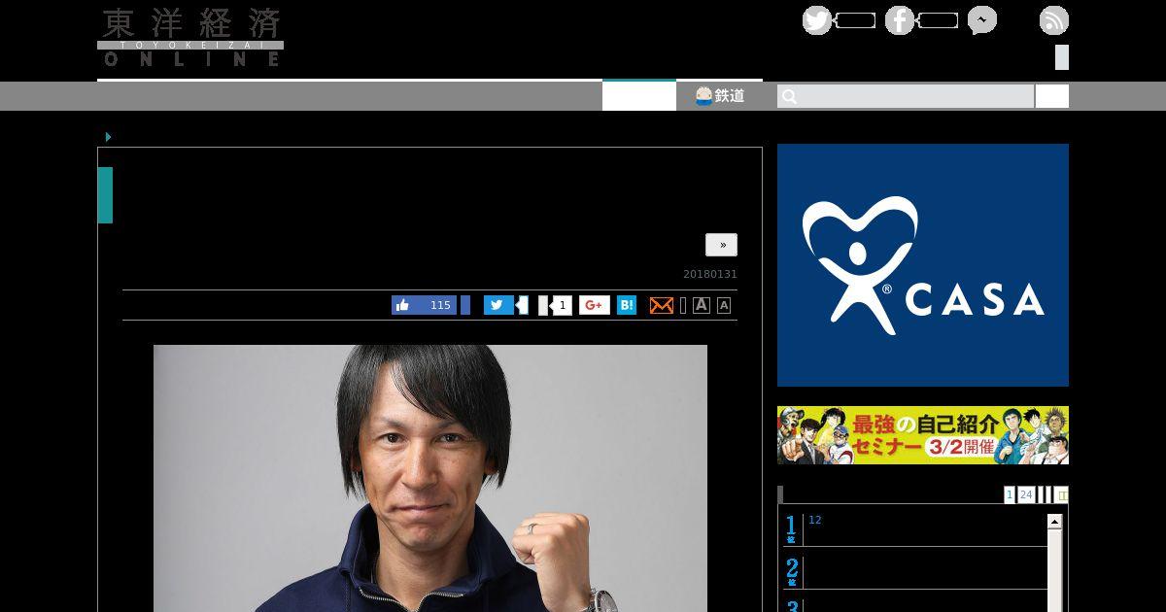Click the magnifier icon in search bar
The height and width of the screenshot is (612, 1166).
point(789,96)
